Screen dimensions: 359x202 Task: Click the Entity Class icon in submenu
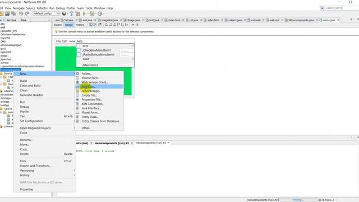(77, 117)
